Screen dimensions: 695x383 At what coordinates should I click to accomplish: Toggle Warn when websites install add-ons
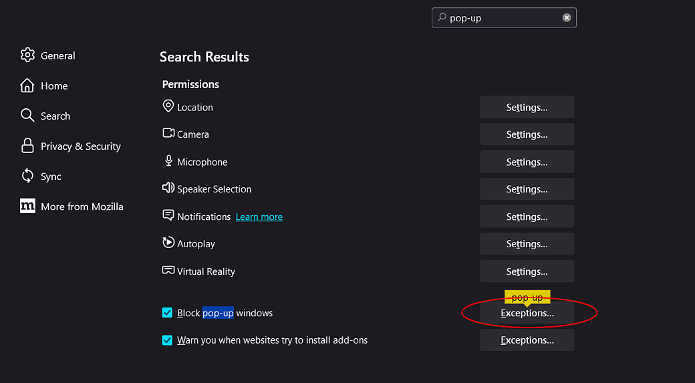pyautogui.click(x=168, y=340)
